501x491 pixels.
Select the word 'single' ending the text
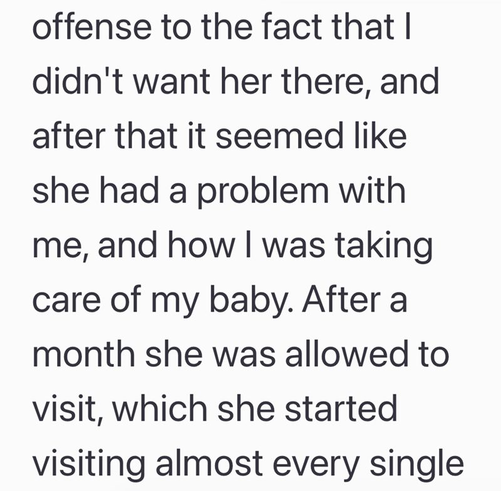tap(416, 465)
